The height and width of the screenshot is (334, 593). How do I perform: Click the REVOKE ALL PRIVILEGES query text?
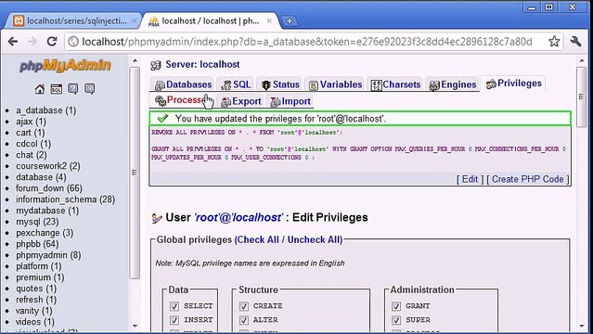pyautogui.click(x=247, y=133)
